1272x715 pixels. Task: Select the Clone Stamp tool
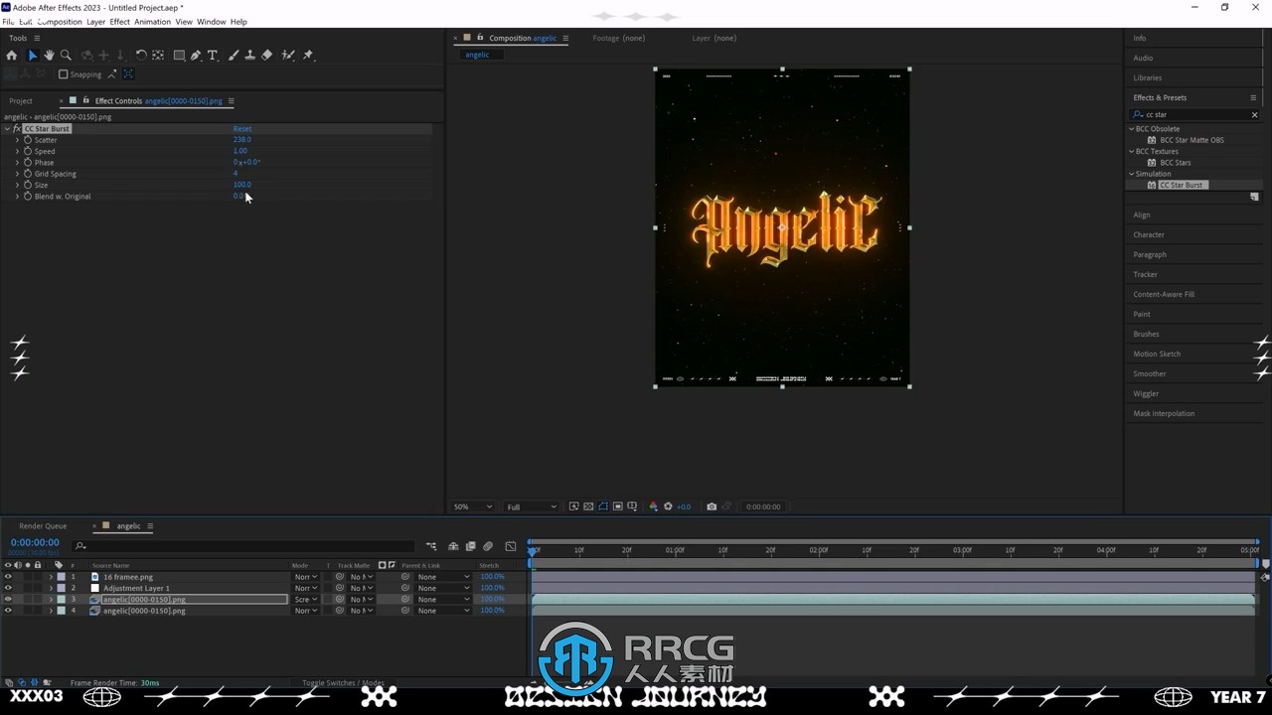tap(249, 56)
